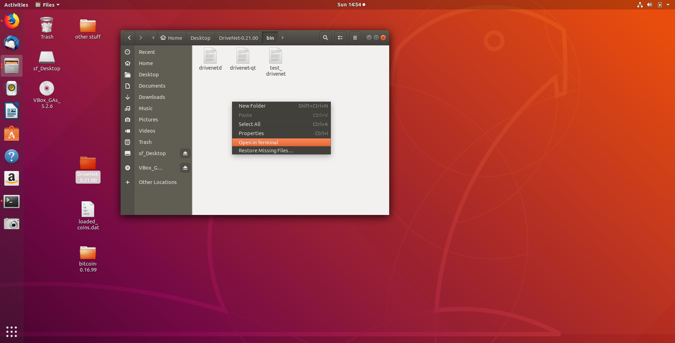This screenshot has width=675, height=343.
Task: Select the 'other stuff' folder on desktop
Action: point(88,29)
